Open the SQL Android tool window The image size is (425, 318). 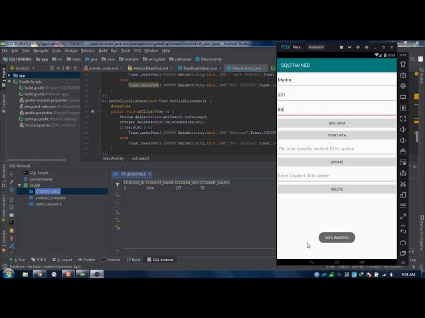160,260
